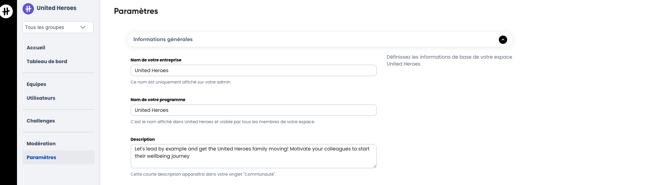Click the black hashtag logo in the far-left bar

(6, 11)
